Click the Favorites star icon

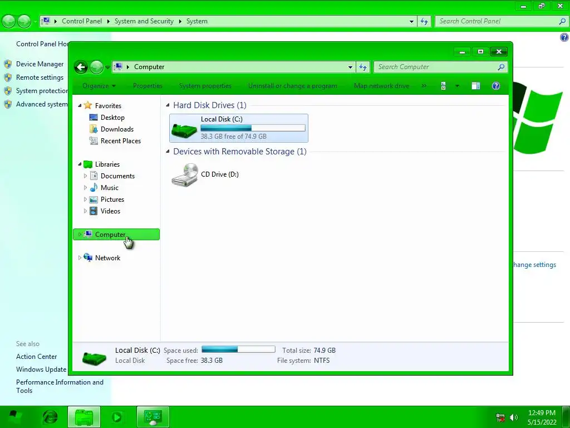[87, 105]
